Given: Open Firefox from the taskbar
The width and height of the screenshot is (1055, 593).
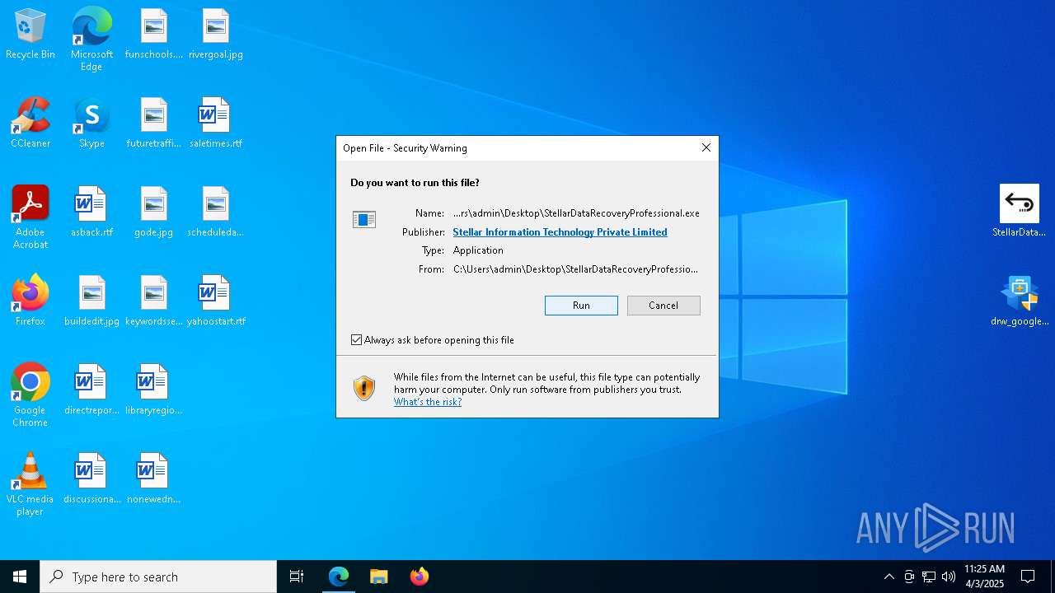Looking at the screenshot, I should pyautogui.click(x=419, y=577).
